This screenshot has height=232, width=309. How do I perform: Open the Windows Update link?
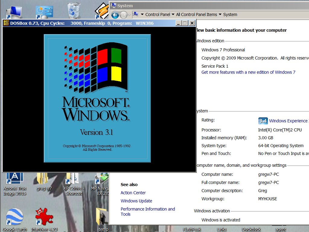[x=136, y=201]
